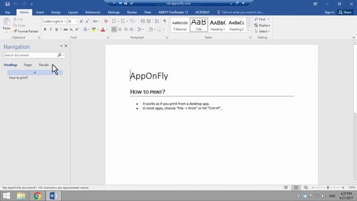Switch to the References tab
357x201 pixels.
pyautogui.click(x=93, y=12)
